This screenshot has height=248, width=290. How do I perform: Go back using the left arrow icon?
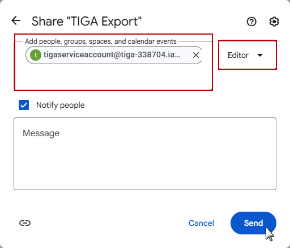[x=16, y=20]
